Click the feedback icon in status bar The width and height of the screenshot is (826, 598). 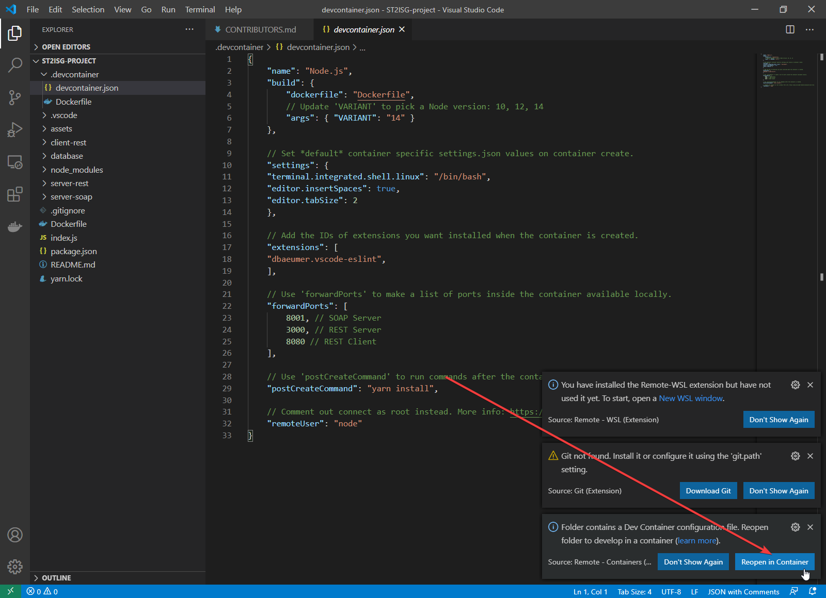tap(793, 591)
